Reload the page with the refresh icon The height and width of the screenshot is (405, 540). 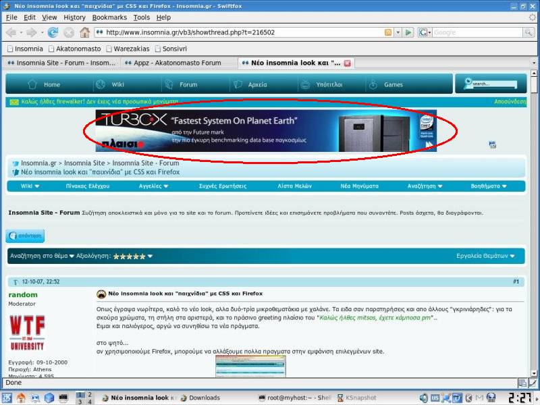pos(53,32)
